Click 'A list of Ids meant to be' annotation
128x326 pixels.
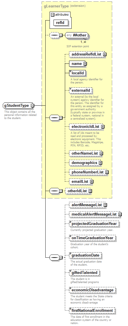pyautogui.click(x=87, y=139)
